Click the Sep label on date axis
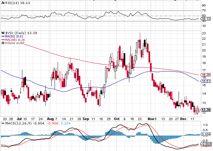 click(86, 119)
